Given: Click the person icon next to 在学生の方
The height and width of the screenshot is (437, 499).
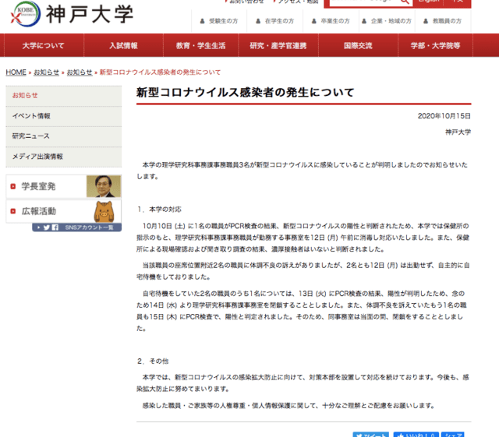Looking at the screenshot, I should point(258,21).
